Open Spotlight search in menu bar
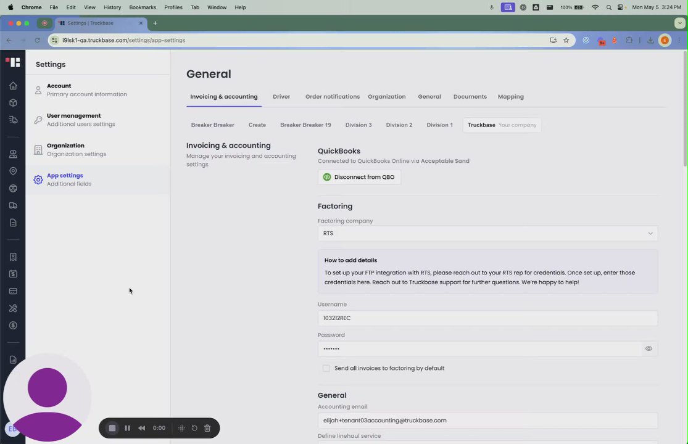688x444 pixels. [608, 7]
